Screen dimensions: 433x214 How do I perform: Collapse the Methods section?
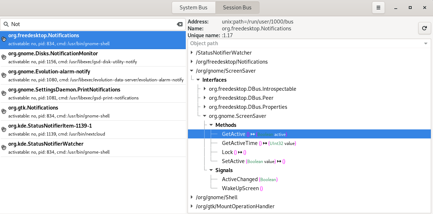pyautogui.click(x=211, y=125)
